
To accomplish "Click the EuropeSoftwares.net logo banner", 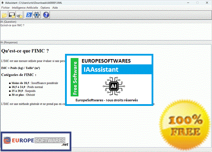I will (35, 141).
